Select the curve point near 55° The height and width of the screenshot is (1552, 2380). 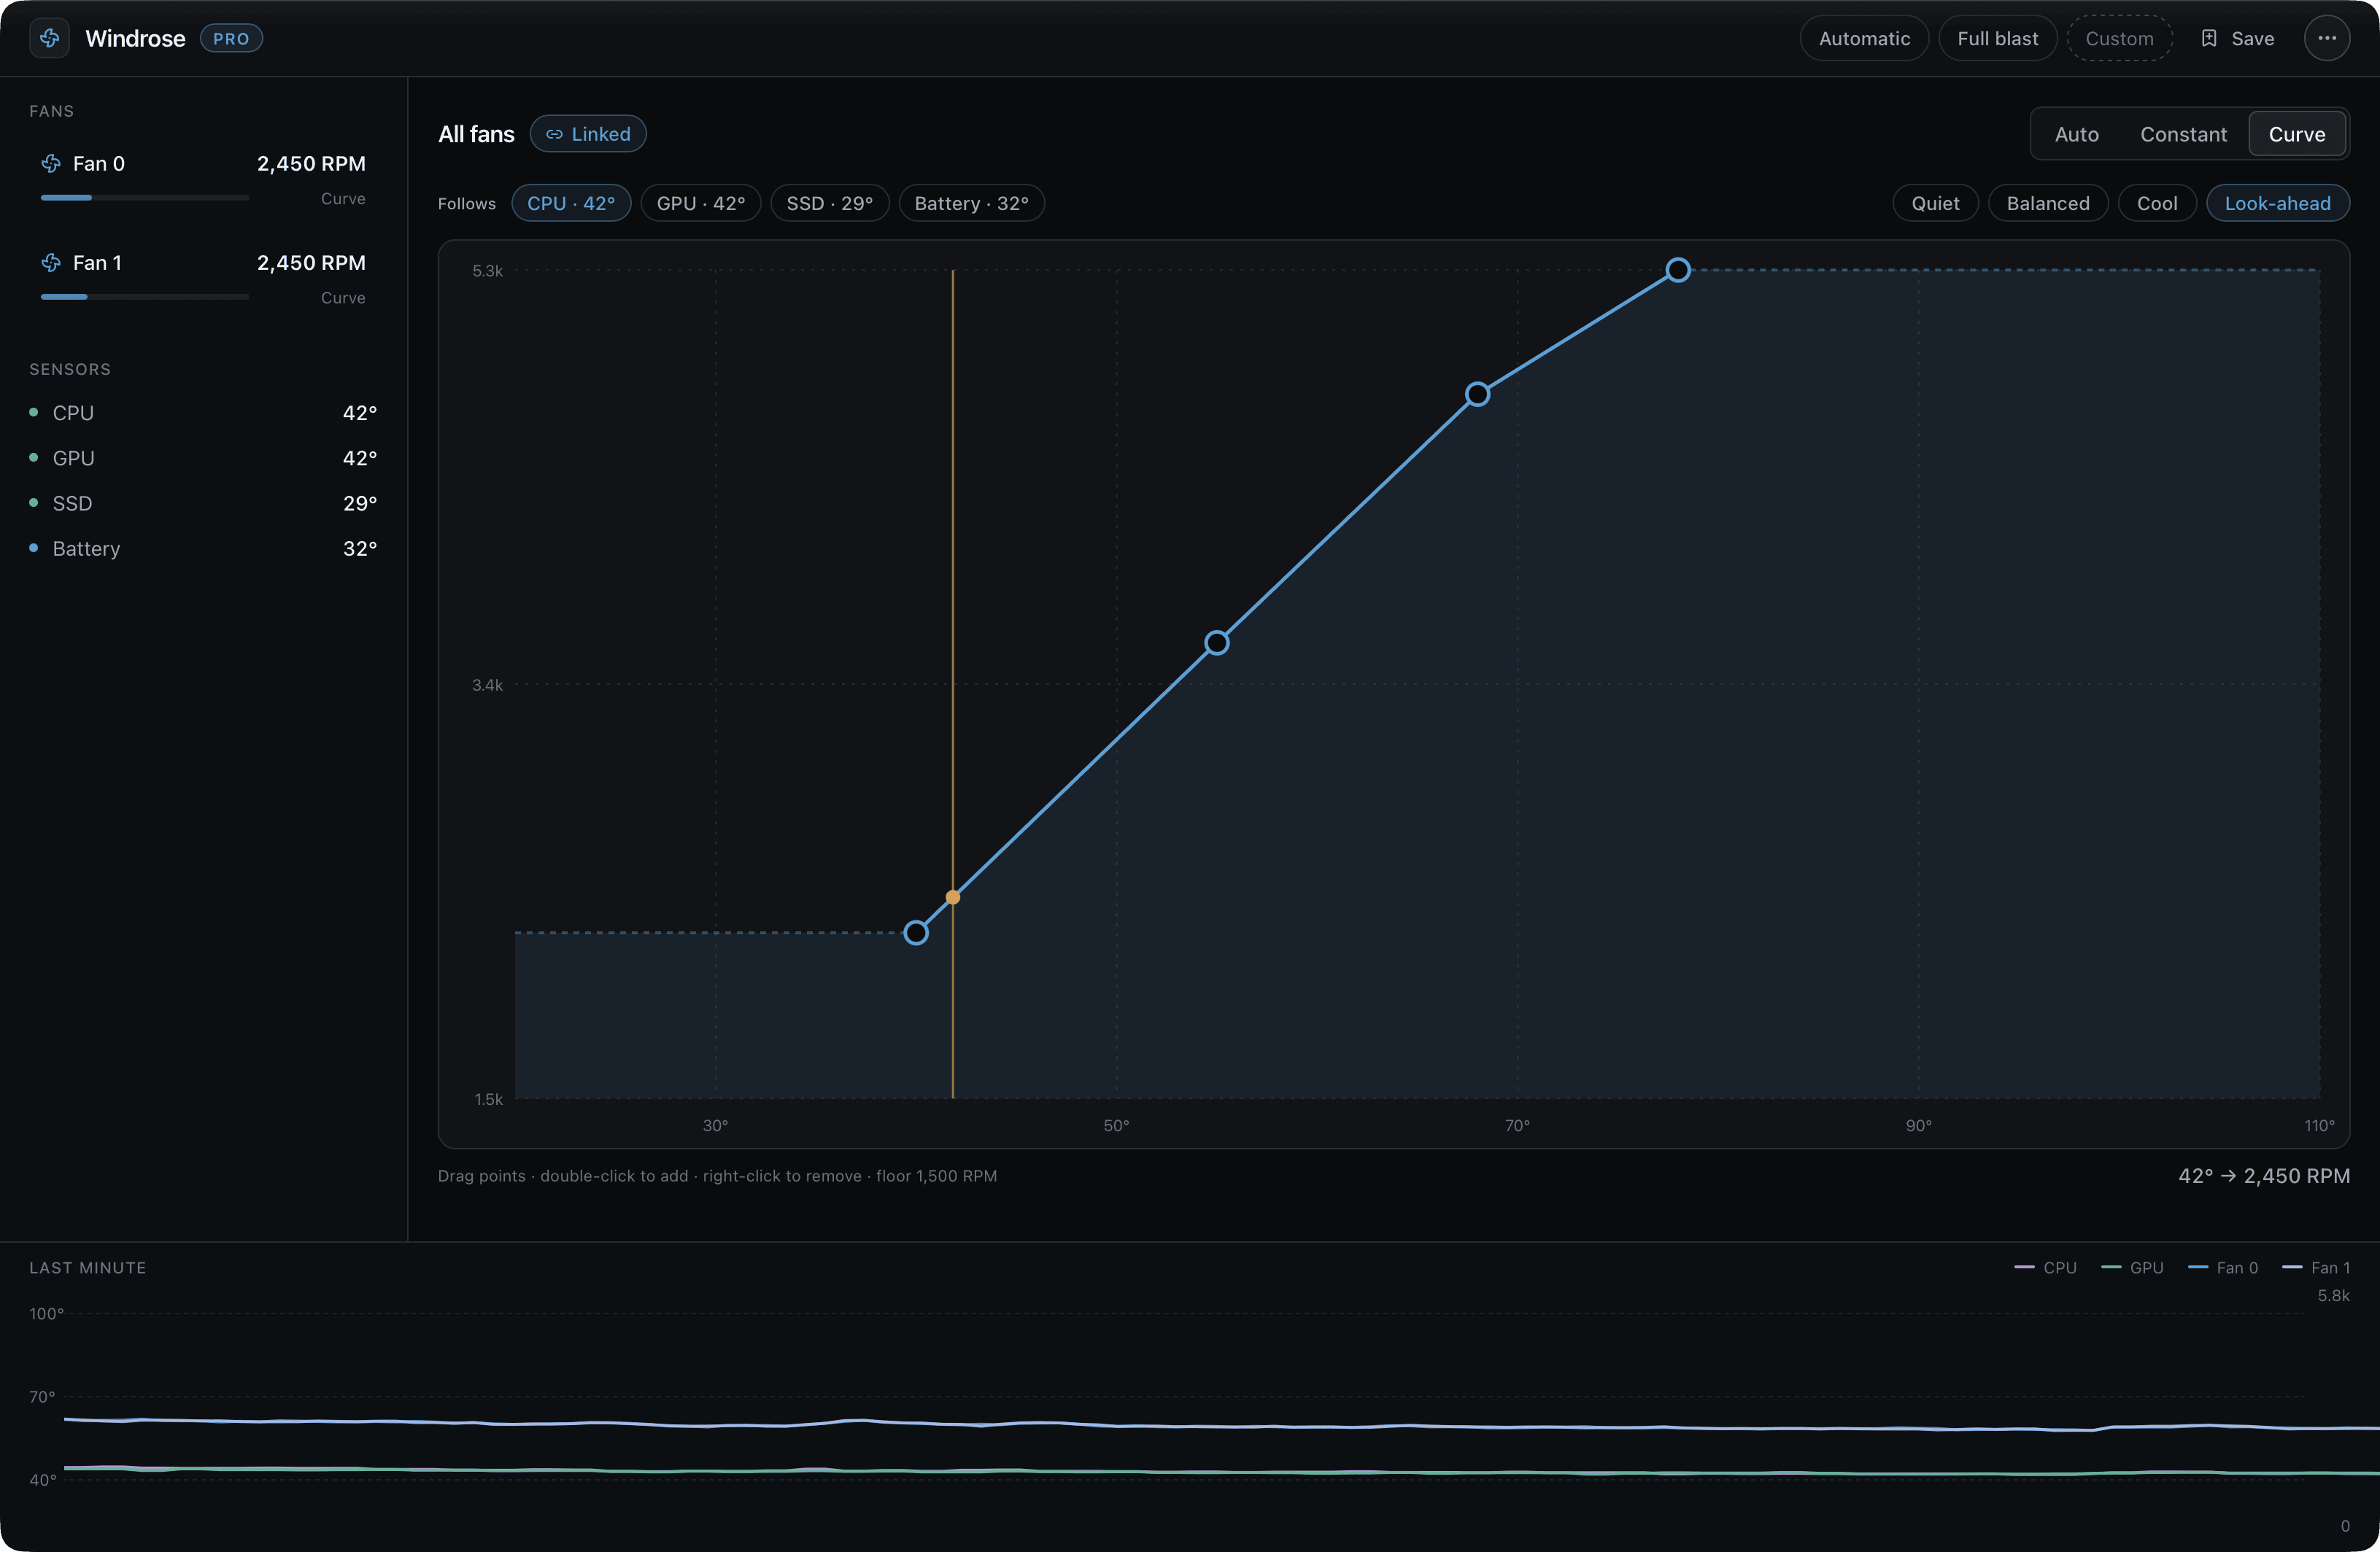pyautogui.click(x=1216, y=643)
